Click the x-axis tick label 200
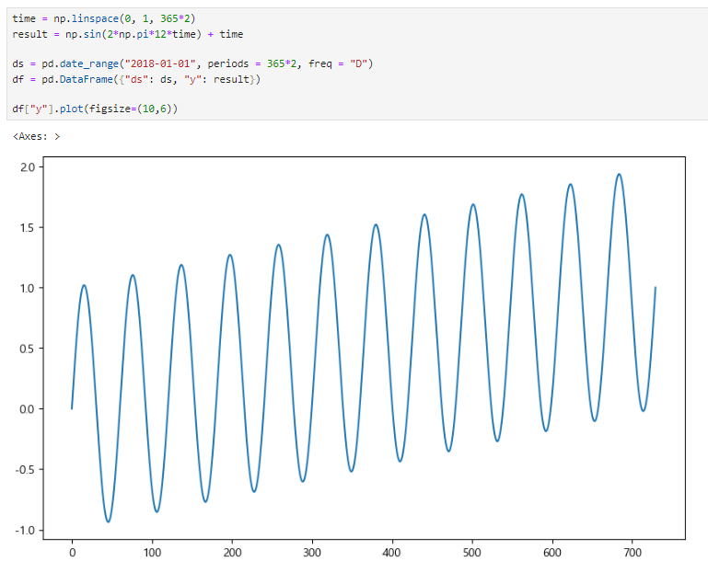Screen dimensions: 708x573 pyautogui.click(x=232, y=553)
